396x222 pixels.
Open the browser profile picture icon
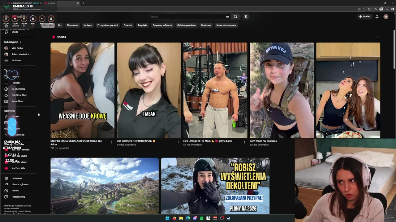coord(381,9)
